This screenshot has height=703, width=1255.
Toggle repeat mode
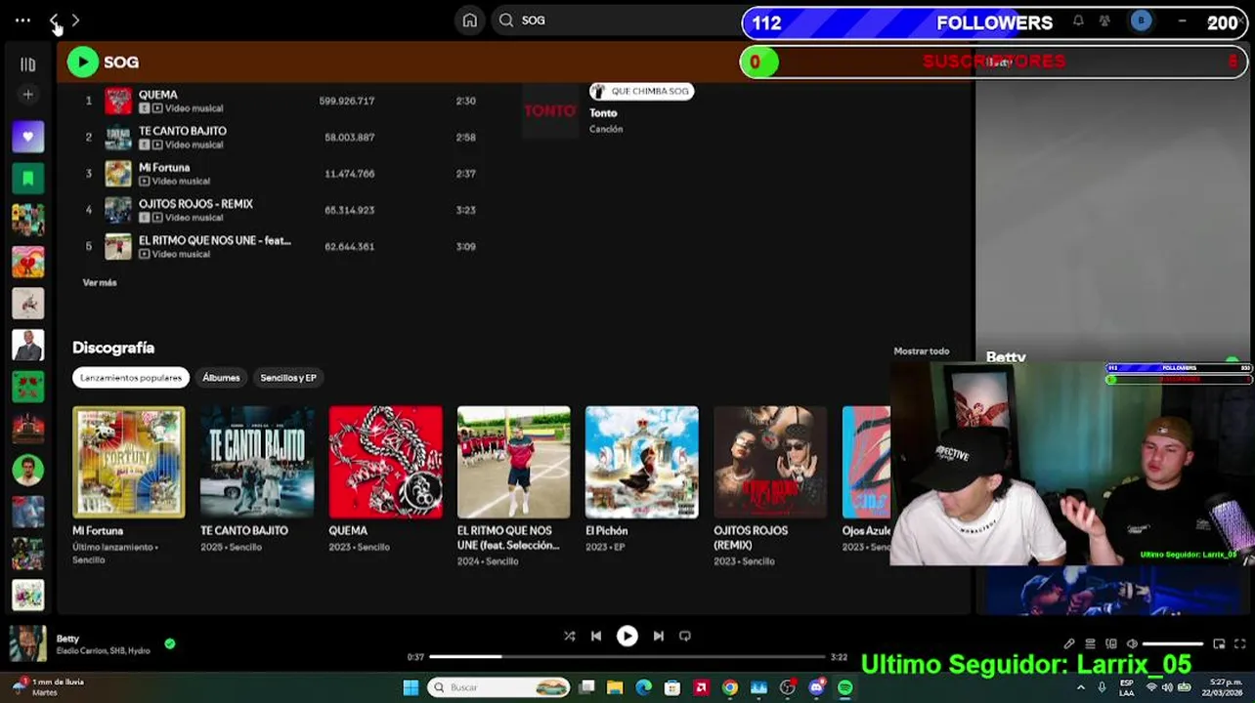click(x=685, y=636)
